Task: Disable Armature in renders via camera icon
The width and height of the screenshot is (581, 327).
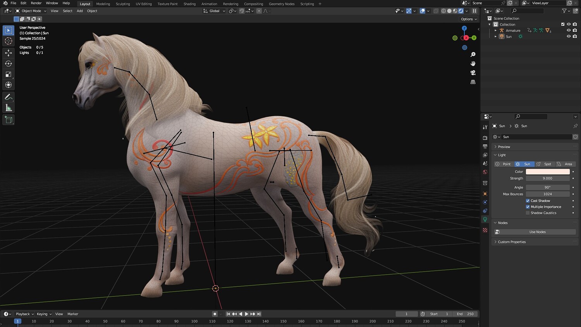Action: click(x=575, y=30)
